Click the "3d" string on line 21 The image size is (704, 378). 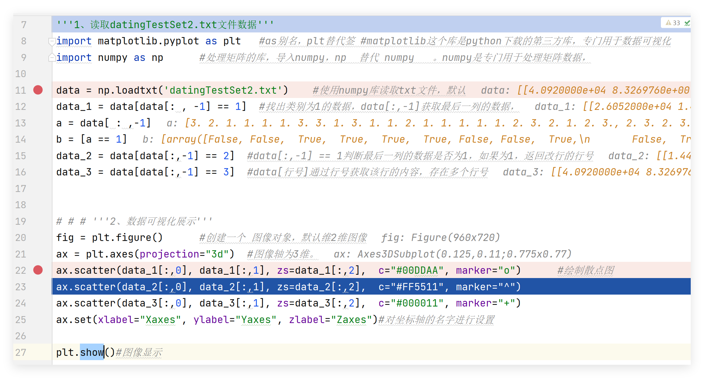click(x=217, y=254)
